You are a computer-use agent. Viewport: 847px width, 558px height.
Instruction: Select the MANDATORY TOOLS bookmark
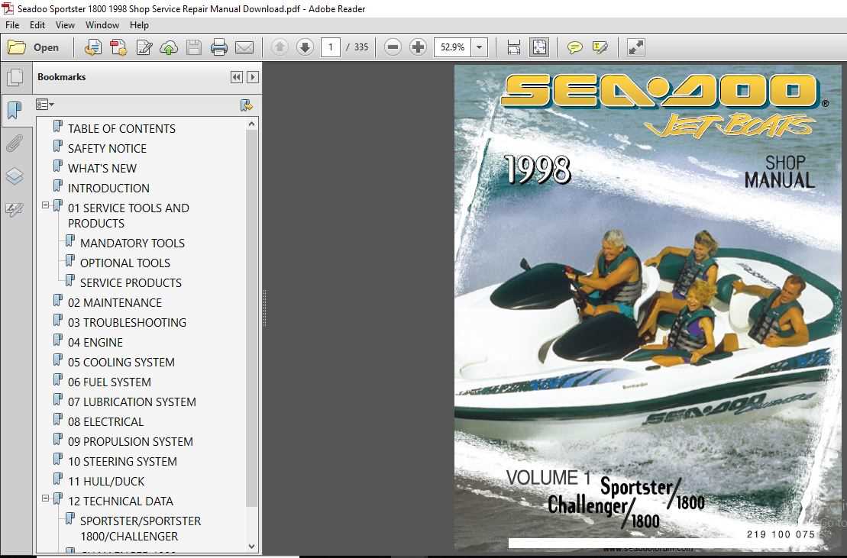[132, 244]
